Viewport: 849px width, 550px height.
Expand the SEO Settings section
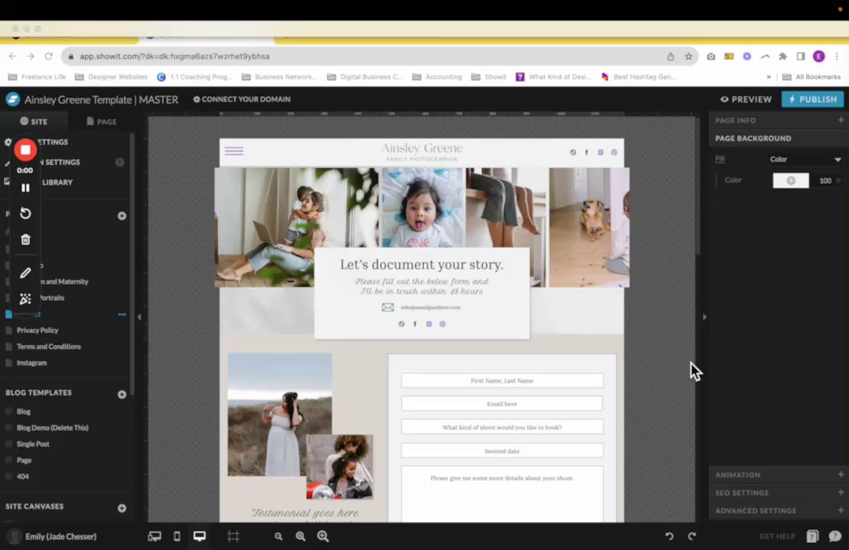point(841,492)
